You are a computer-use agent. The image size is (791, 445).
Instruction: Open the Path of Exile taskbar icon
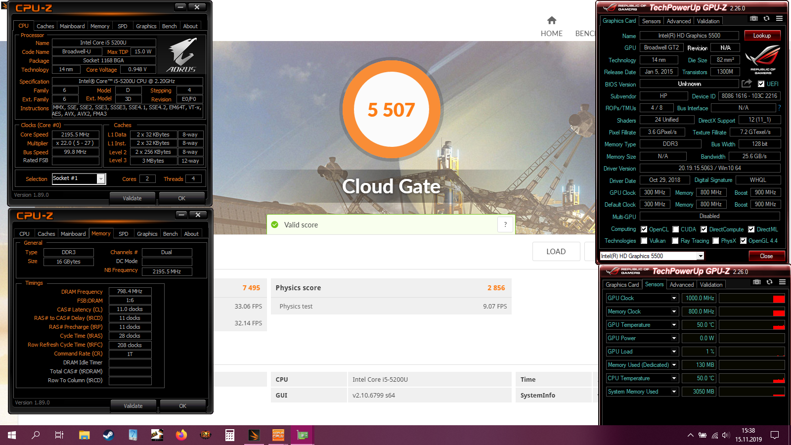(x=206, y=435)
